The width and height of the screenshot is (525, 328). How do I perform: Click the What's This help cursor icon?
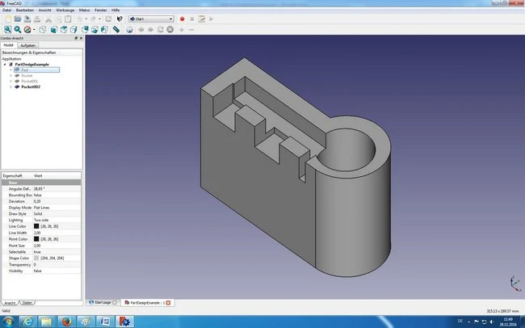[120, 19]
